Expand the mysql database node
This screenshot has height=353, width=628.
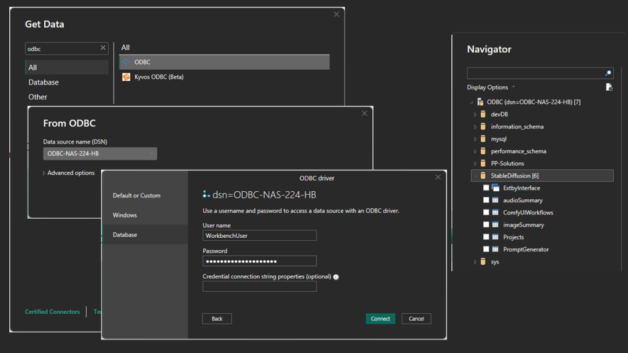(475, 139)
